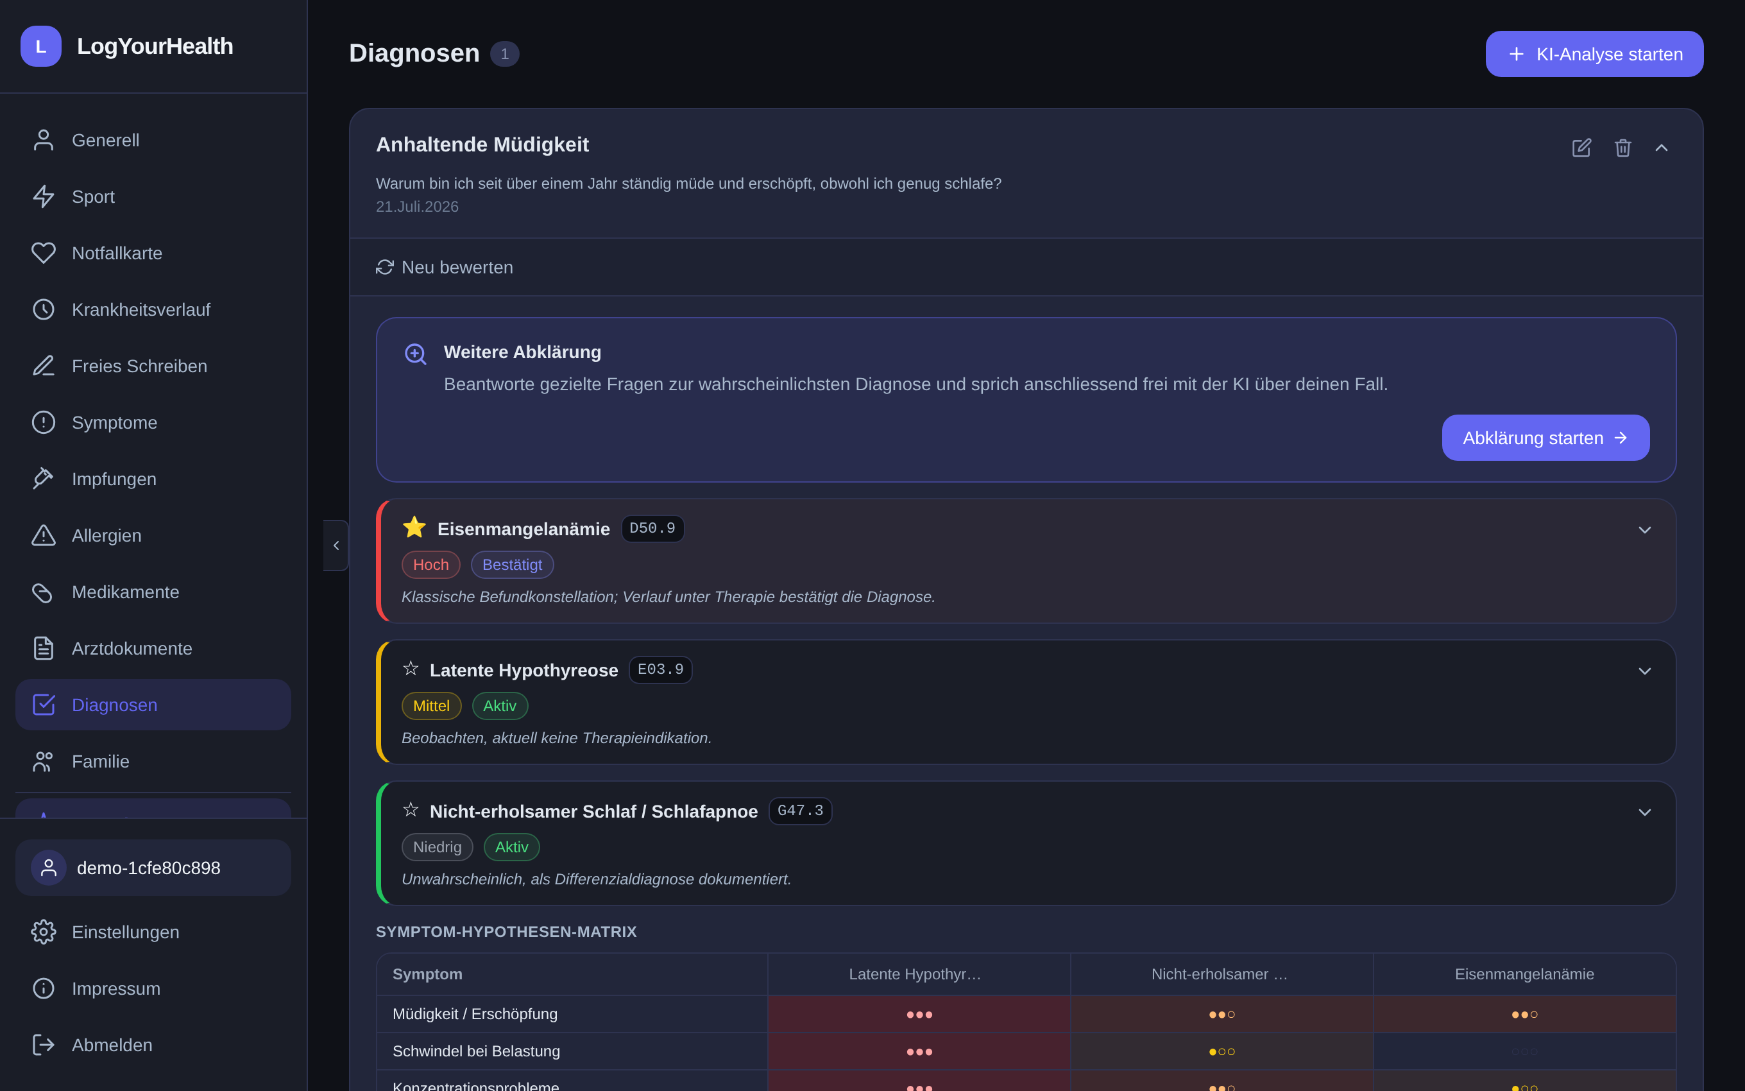Star the Nicht-erholsamer Schlaf / Schlafapnoe diagnosis
The height and width of the screenshot is (1091, 1745).
tap(411, 811)
